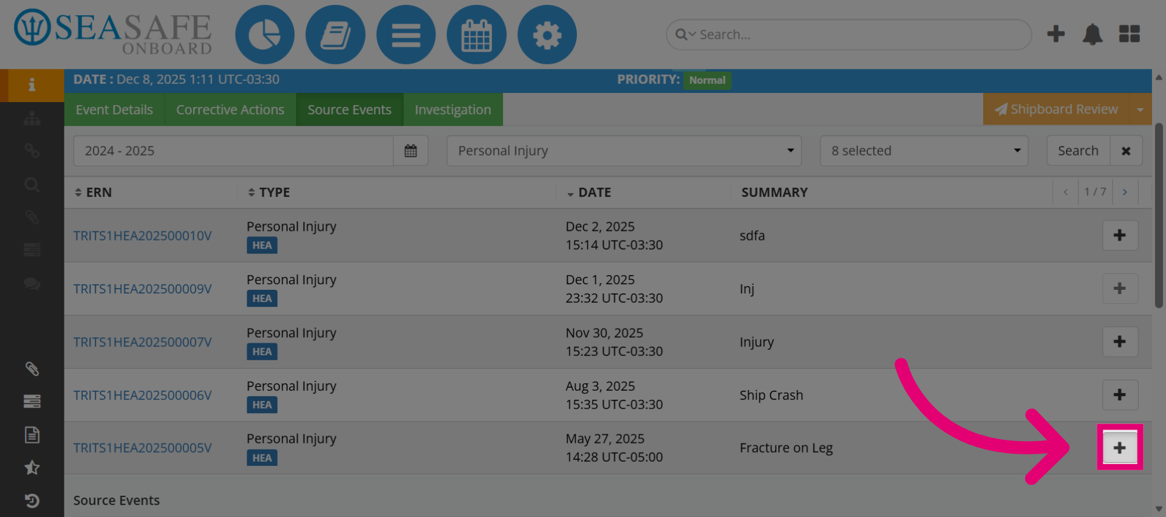Go to next results page
The width and height of the screenshot is (1166, 517).
point(1125,192)
